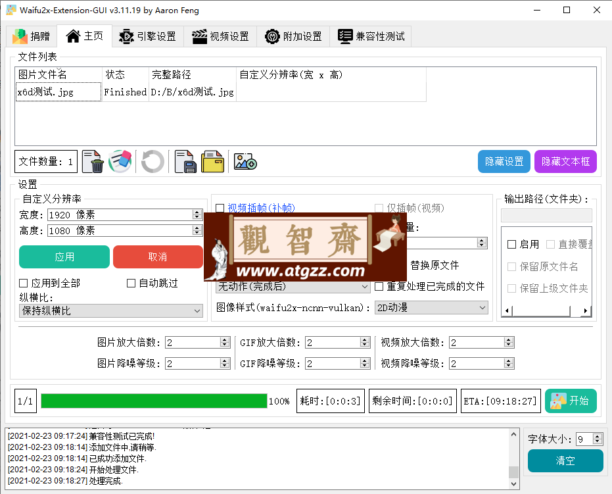Click the 隐藏文本框 purple button
The height and width of the screenshot is (494, 612).
[x=565, y=161]
